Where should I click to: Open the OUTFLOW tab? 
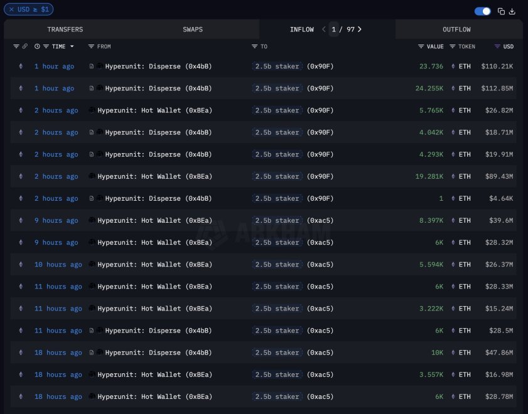click(456, 29)
